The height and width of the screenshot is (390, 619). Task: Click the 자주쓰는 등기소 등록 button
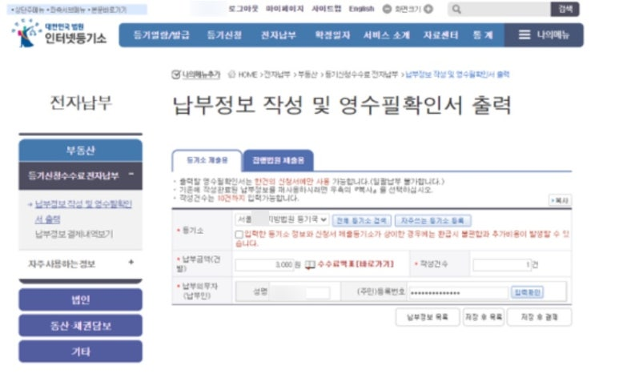(432, 221)
